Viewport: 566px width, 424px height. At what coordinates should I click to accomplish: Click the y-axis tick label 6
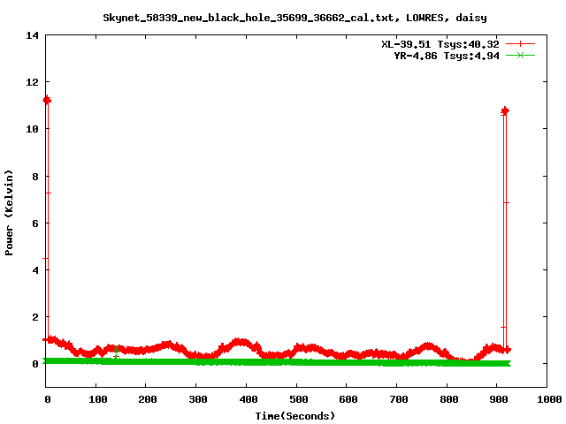point(35,223)
